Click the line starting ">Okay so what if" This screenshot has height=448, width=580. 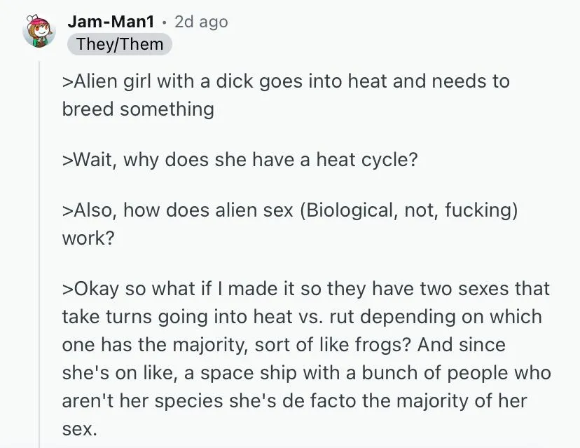pos(306,289)
